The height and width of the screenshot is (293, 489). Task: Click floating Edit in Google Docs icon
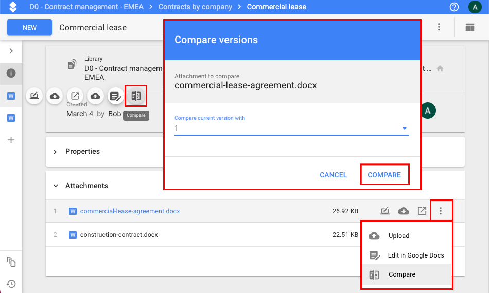115,96
